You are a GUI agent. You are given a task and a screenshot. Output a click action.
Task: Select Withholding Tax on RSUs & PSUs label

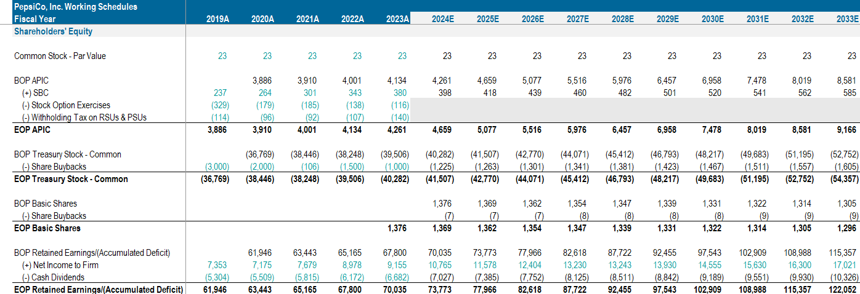click(84, 117)
